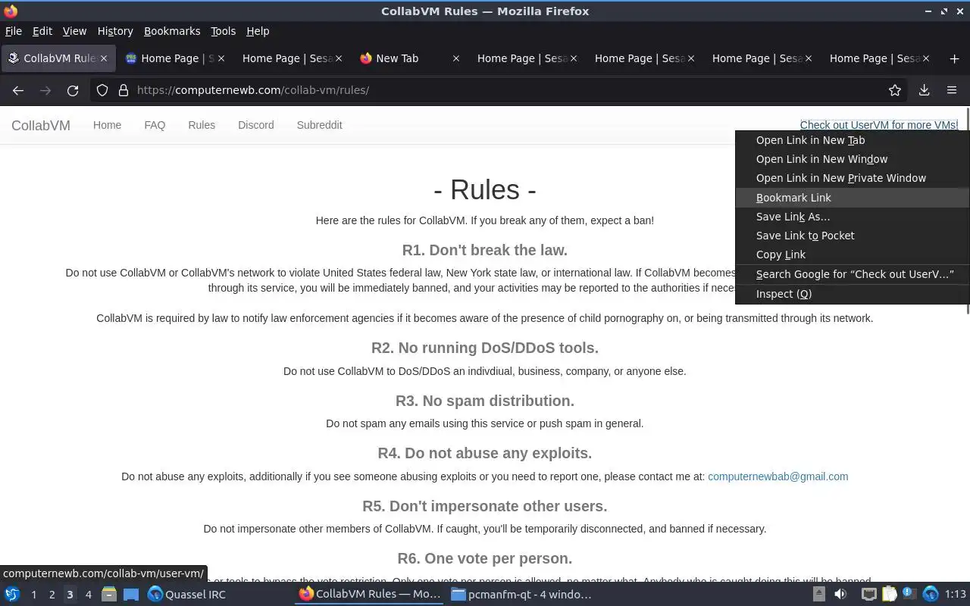Click the Quassel tray icon
Screen dimensions: 970x606
pos(931,595)
